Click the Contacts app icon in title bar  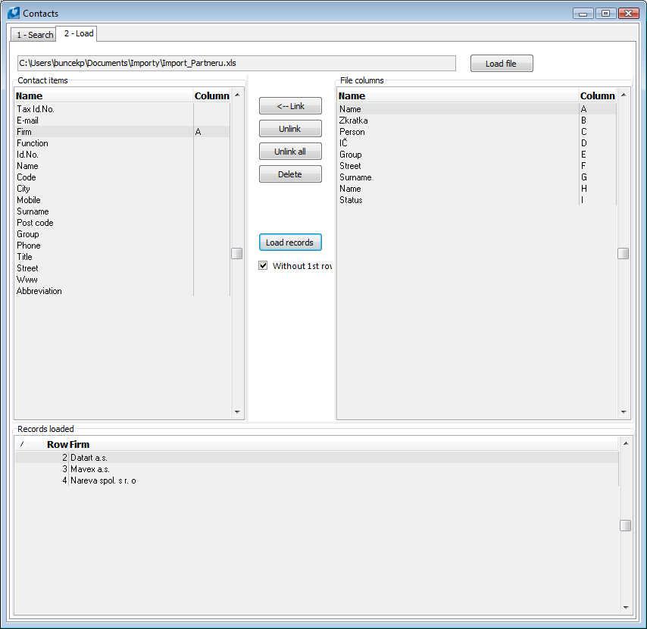(13, 13)
